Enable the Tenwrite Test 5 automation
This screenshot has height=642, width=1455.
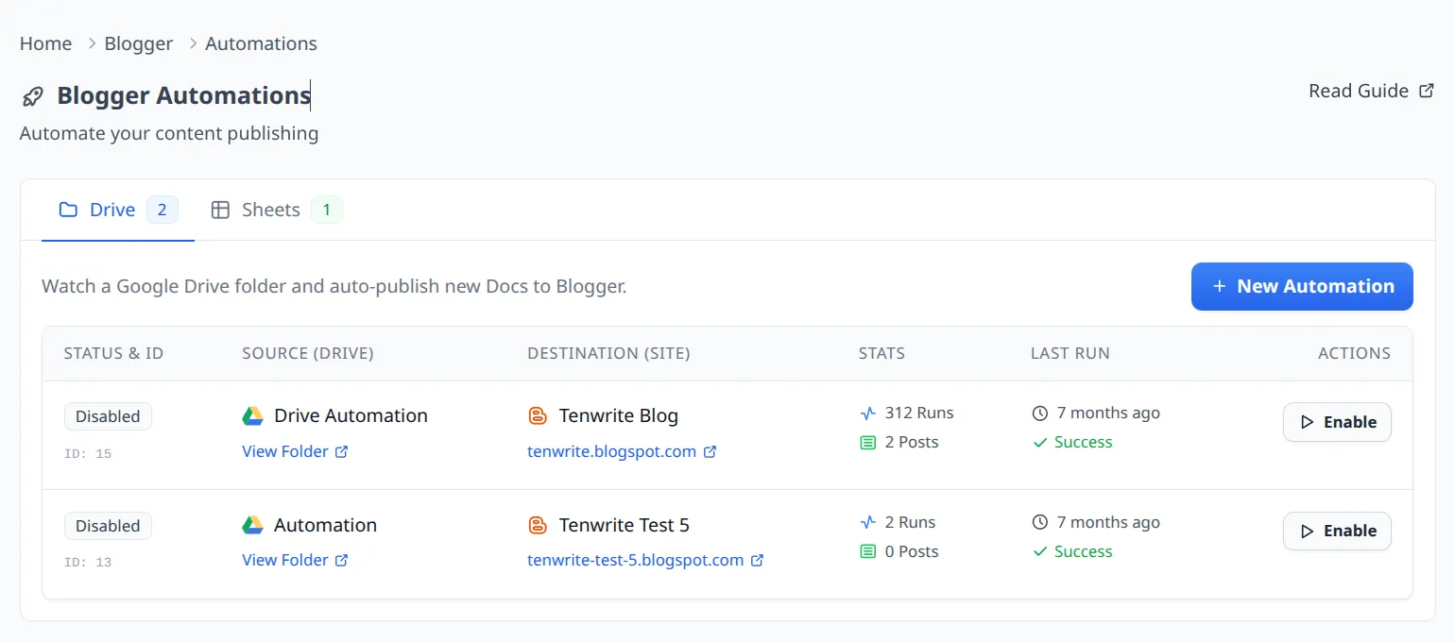pos(1336,532)
